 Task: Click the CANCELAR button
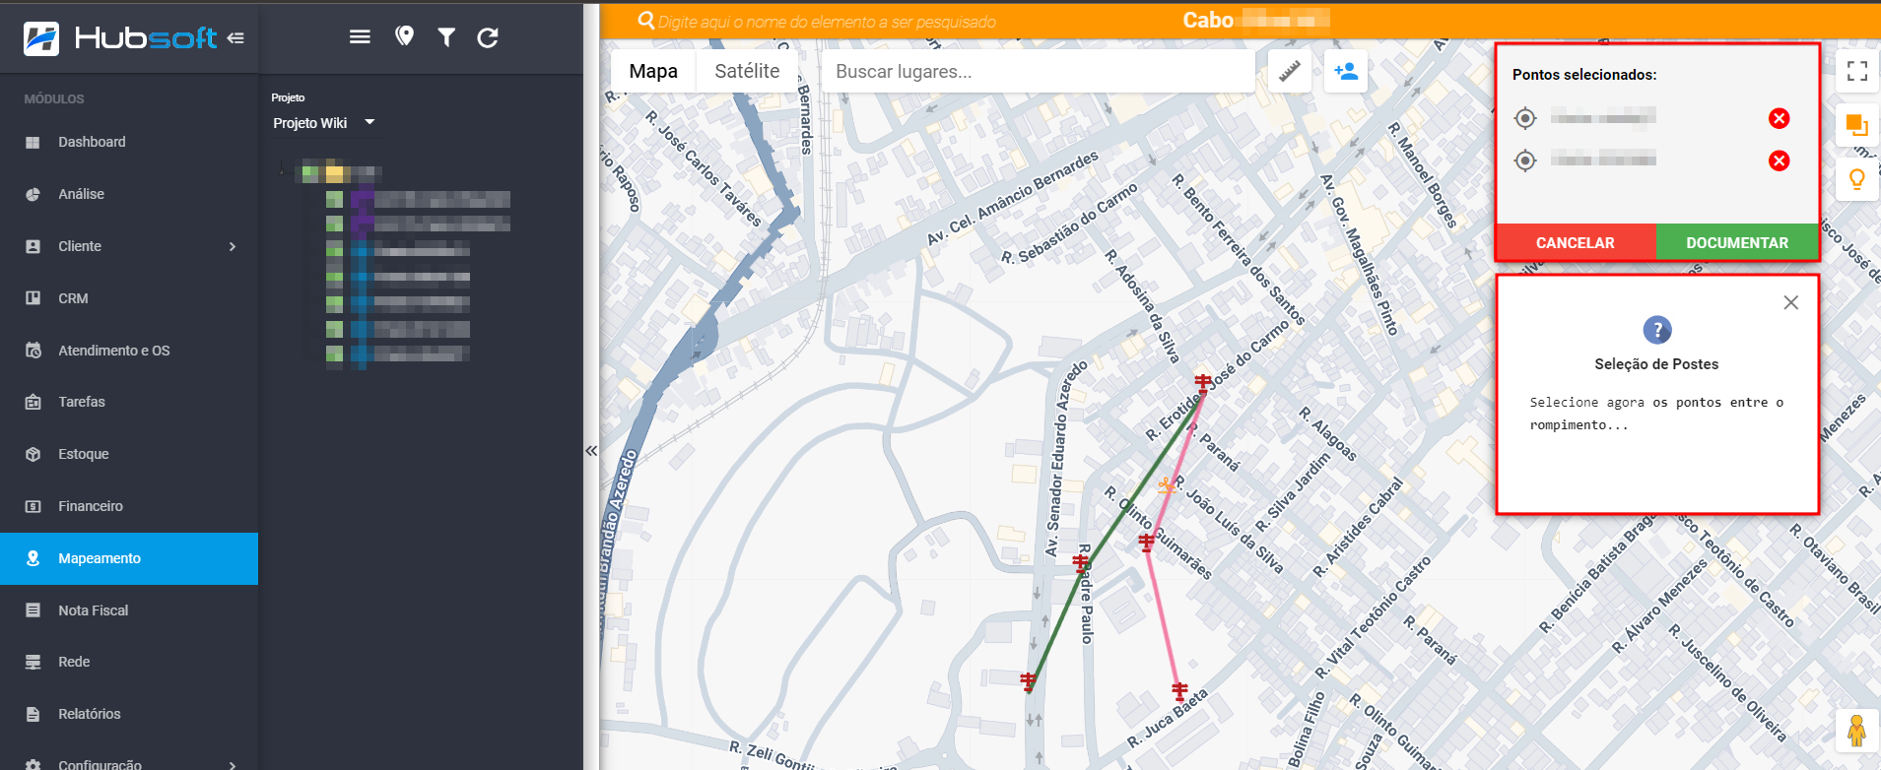[1576, 242]
